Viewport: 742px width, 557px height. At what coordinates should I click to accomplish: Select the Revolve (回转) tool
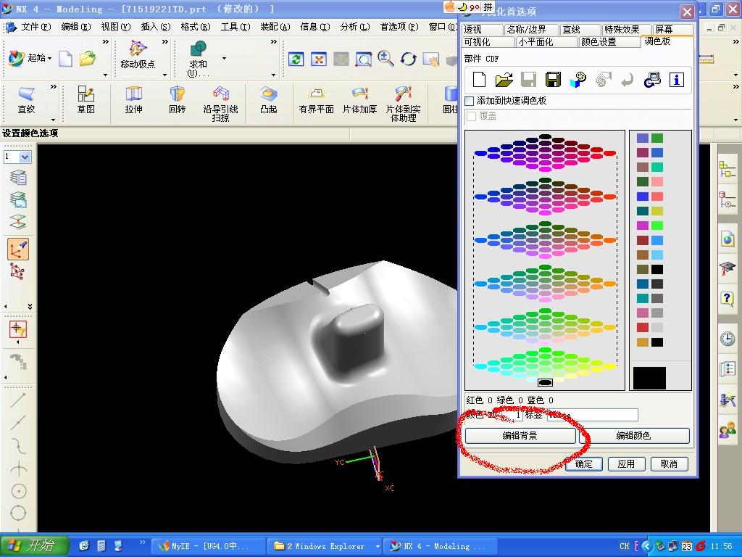177,100
